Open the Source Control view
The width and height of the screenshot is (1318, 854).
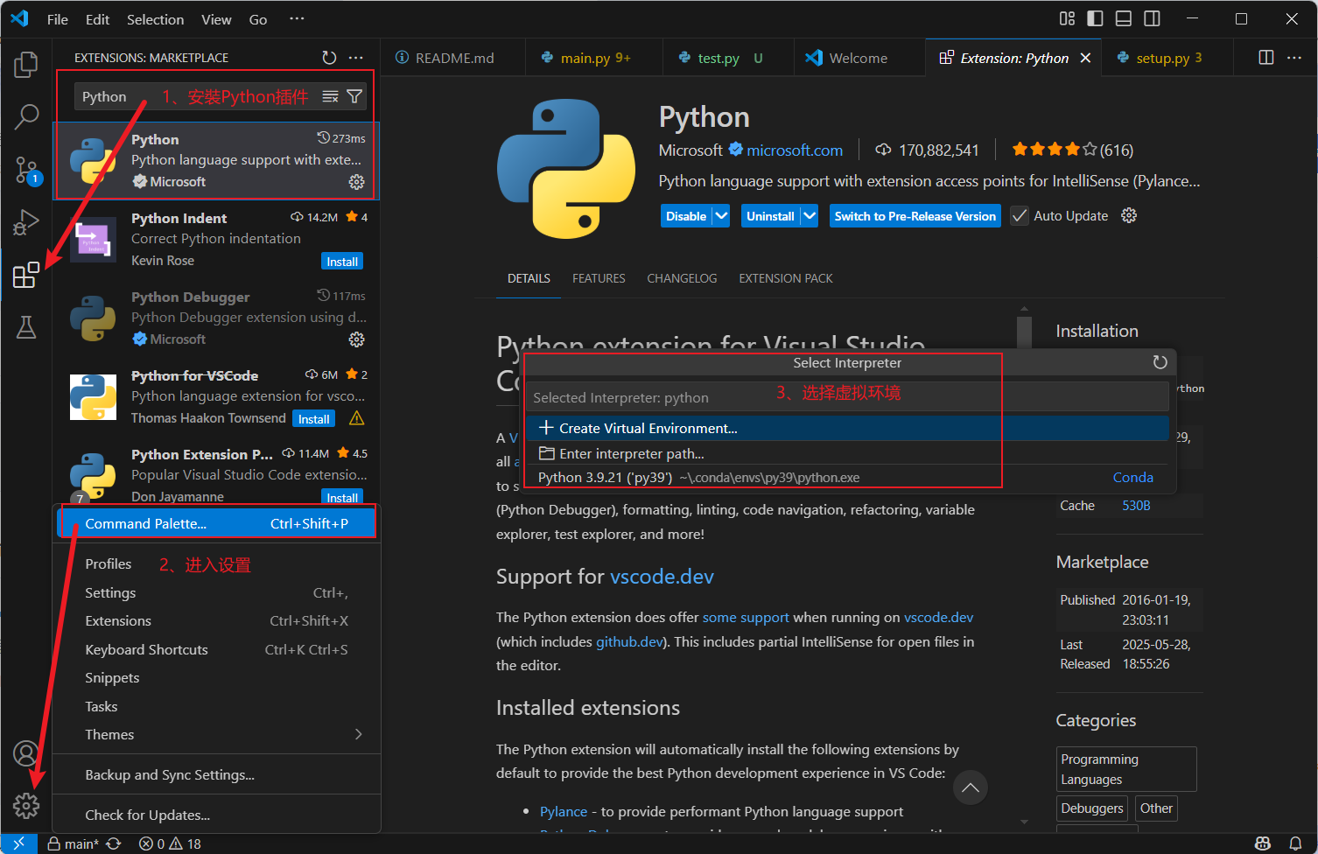point(26,170)
